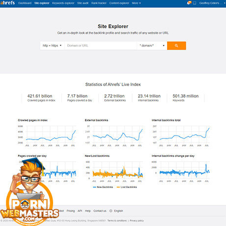Image resolution: width=226 pixels, height=226 pixels.
Task: Click Statistics of Ahrefs' Live Index heading
Action: (113, 85)
